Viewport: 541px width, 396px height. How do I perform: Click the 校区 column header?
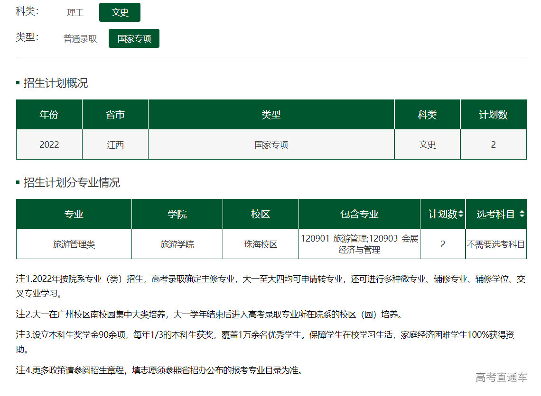[x=261, y=215]
